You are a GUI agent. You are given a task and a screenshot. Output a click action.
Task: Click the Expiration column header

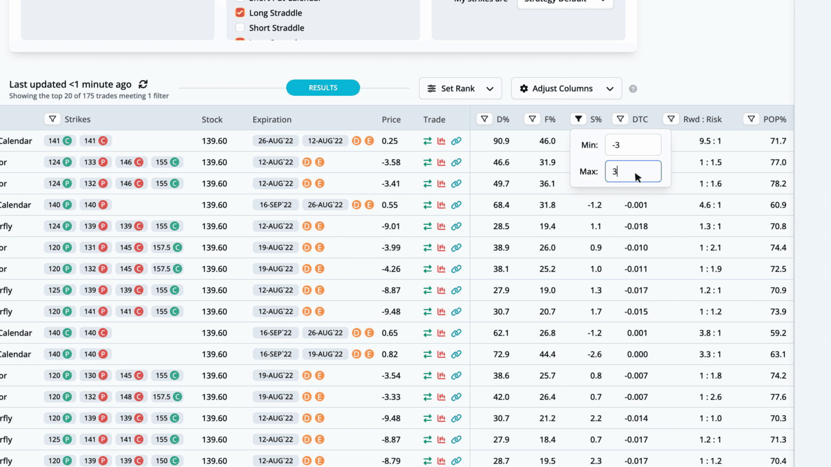coord(272,119)
